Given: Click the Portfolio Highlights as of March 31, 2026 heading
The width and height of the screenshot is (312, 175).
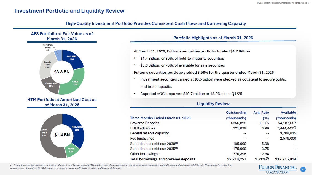Looking at the screenshot, I should click(x=213, y=38).
